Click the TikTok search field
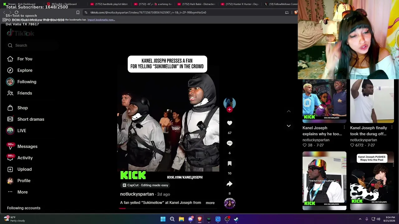This screenshot has height=224, width=399. (x=32, y=45)
